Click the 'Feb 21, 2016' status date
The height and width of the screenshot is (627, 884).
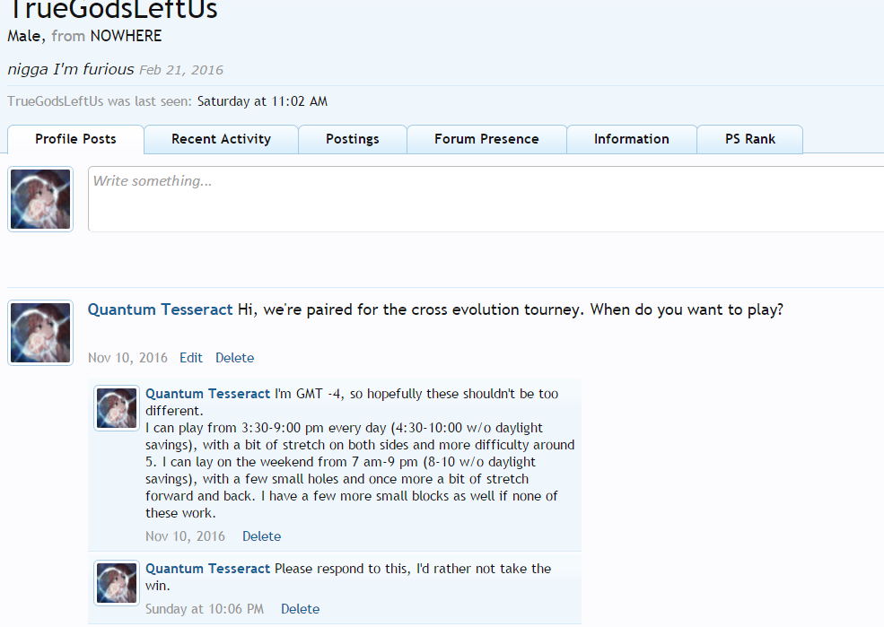coord(181,70)
